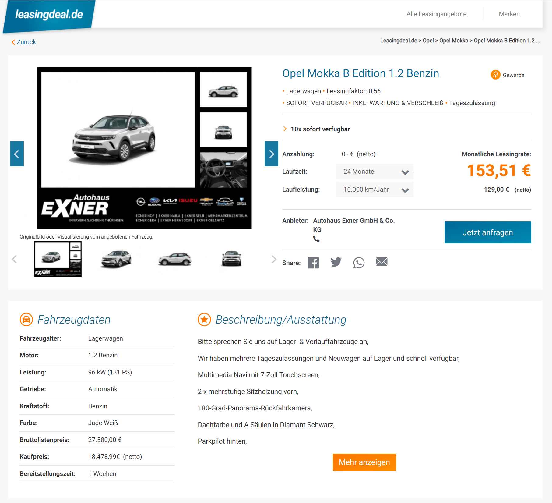Click the Jetzt anfragen button
This screenshot has width=552, height=503.
(x=488, y=232)
